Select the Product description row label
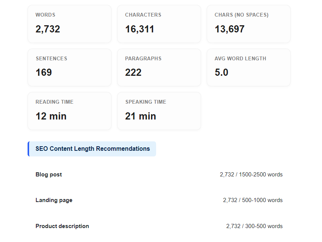The height and width of the screenshot is (242, 322). point(62,226)
